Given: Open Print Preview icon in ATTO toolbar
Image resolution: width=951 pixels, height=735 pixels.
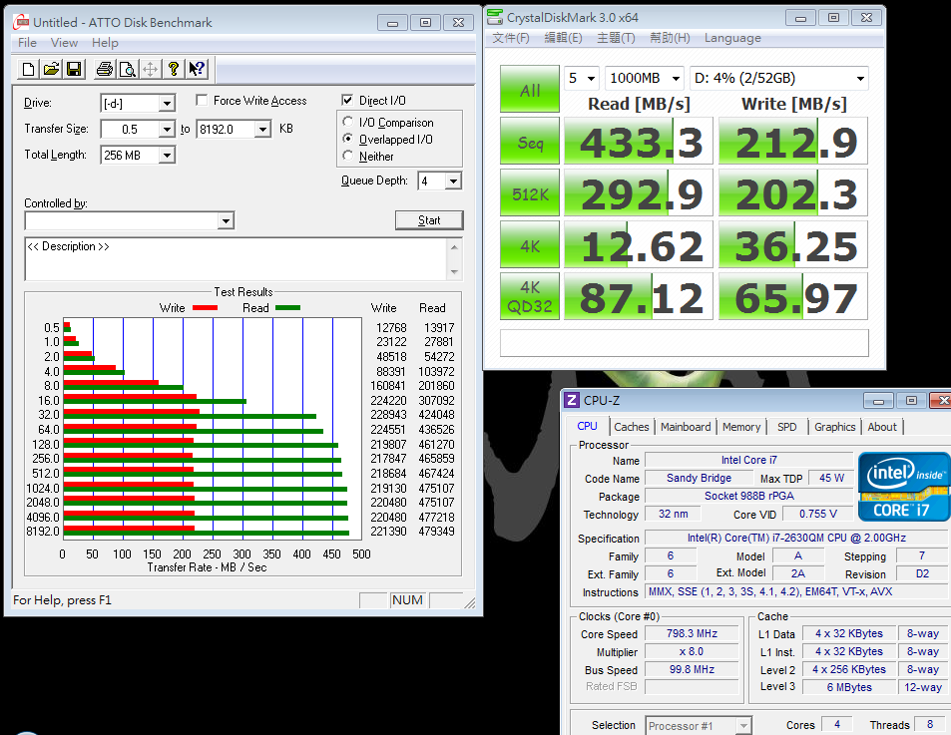Looking at the screenshot, I should point(128,69).
